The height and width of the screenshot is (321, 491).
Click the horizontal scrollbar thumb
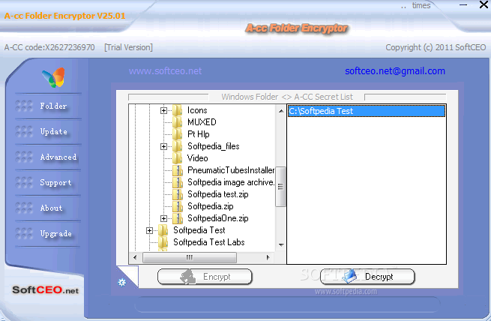(190, 257)
